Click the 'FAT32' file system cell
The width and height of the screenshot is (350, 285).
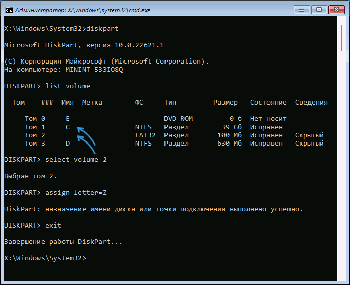(x=146, y=135)
